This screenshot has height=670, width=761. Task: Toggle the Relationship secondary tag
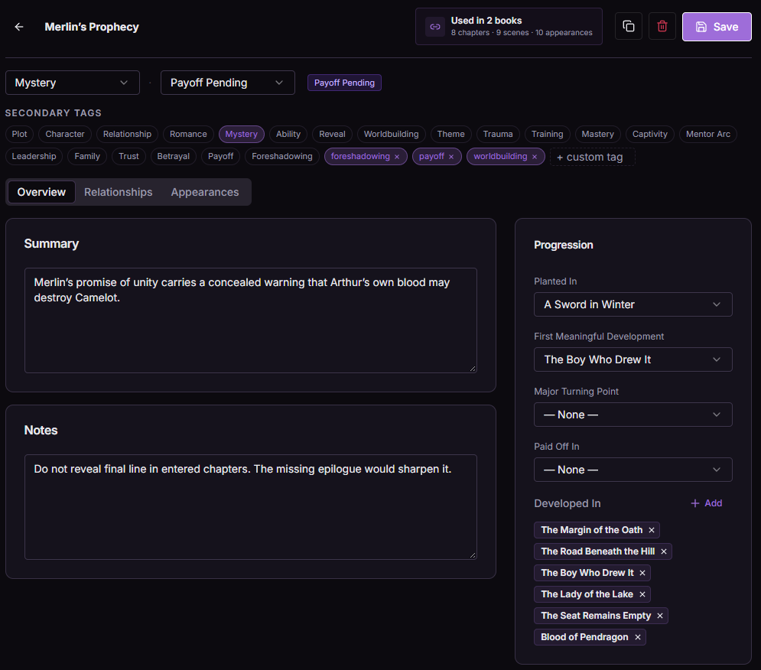(127, 134)
